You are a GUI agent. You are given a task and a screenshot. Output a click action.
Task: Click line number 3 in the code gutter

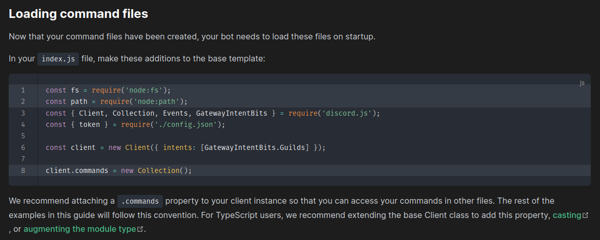pyautogui.click(x=23, y=113)
